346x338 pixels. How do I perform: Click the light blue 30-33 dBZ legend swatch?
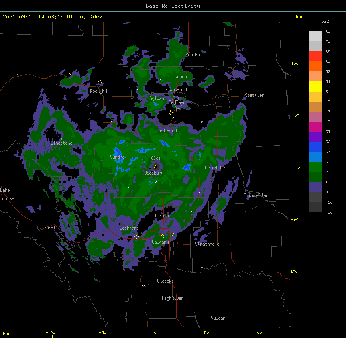coord(315,157)
